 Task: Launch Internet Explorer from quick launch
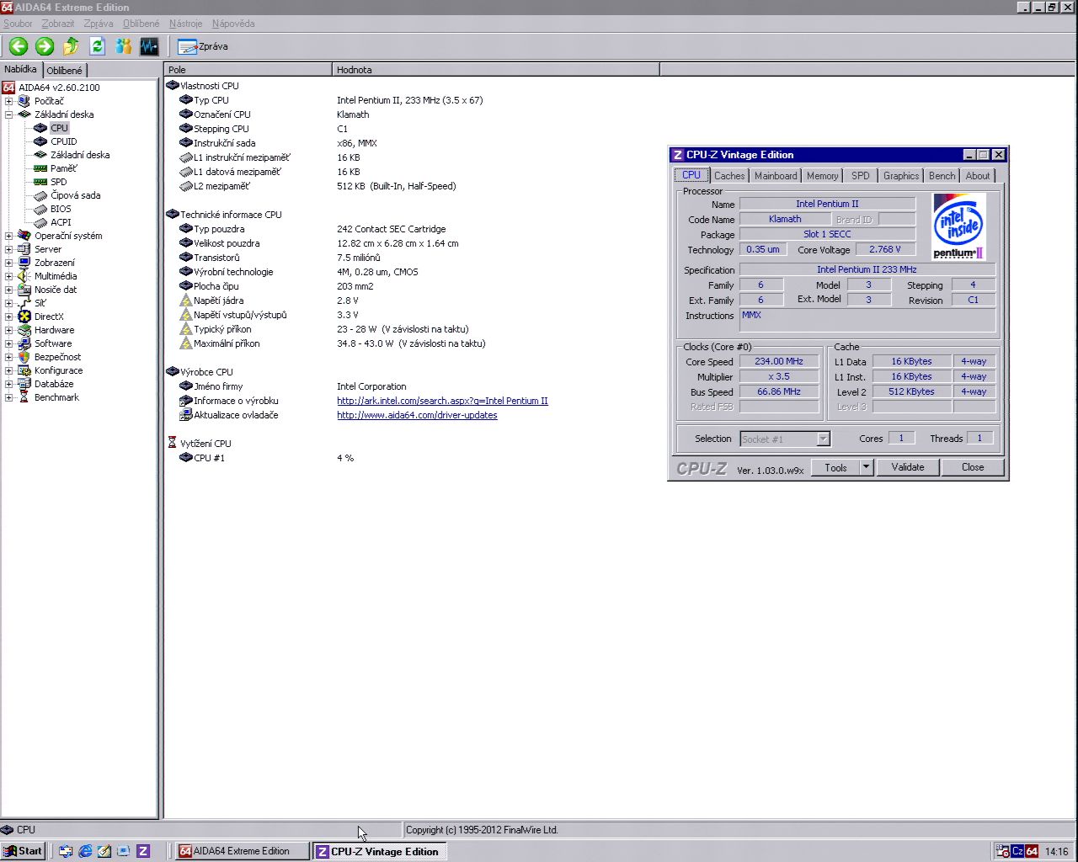[85, 851]
